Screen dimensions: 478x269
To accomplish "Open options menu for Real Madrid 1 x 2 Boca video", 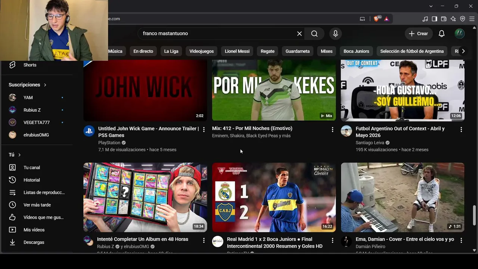I will pos(332,240).
